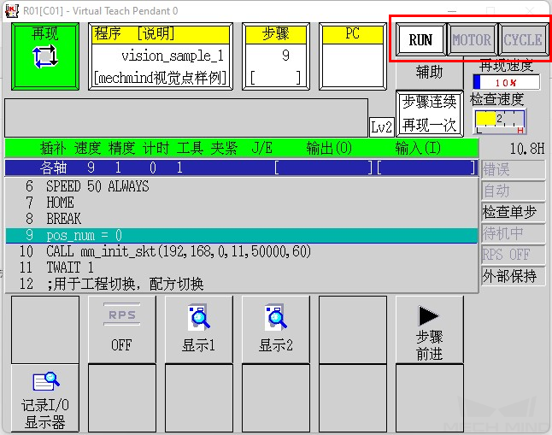Viewport: 552px width, 435px height.
Task: Click the 步骤前进 play arrow button
Action: tap(430, 329)
